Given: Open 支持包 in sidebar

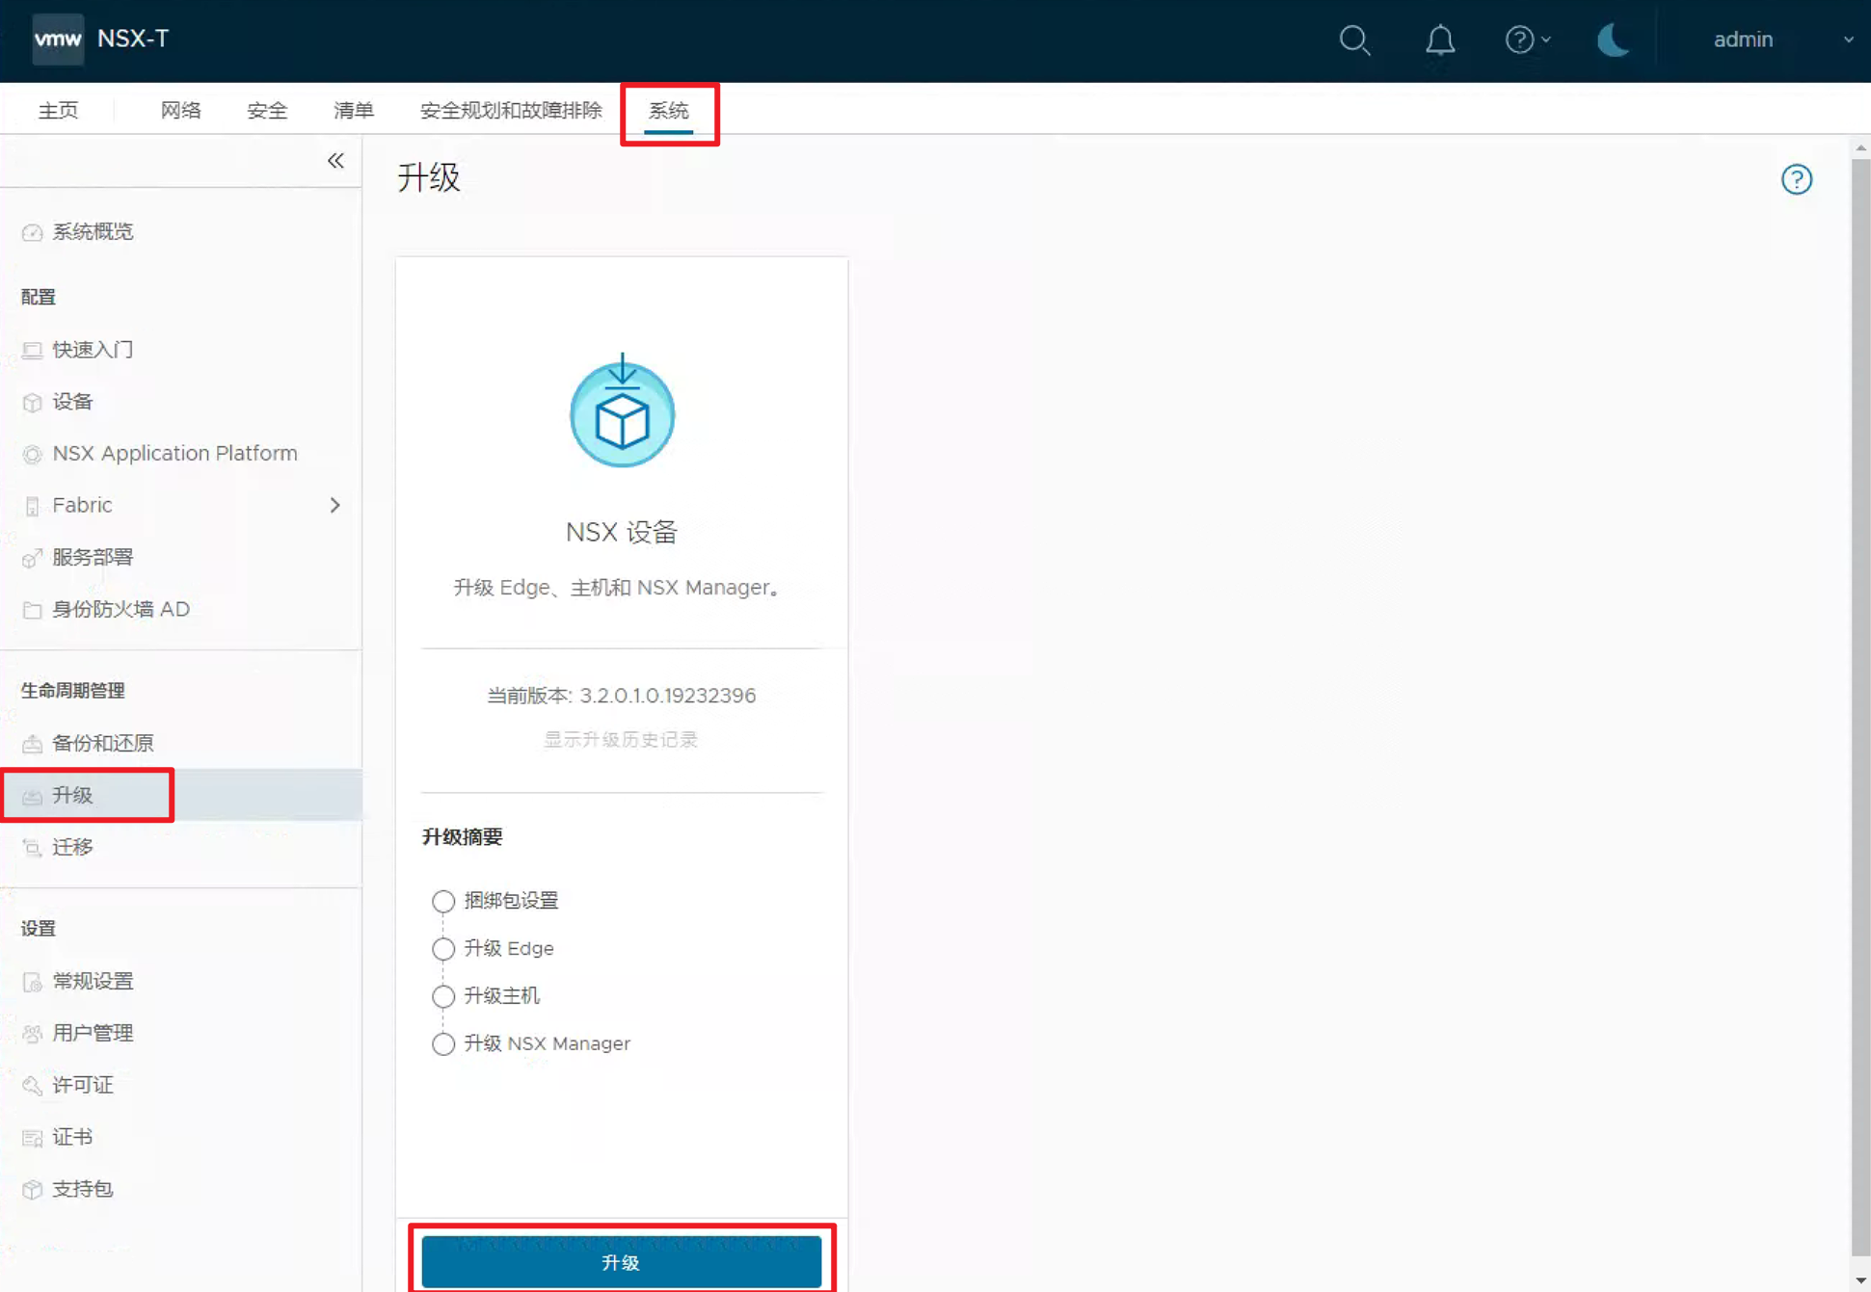Looking at the screenshot, I should pos(82,1189).
